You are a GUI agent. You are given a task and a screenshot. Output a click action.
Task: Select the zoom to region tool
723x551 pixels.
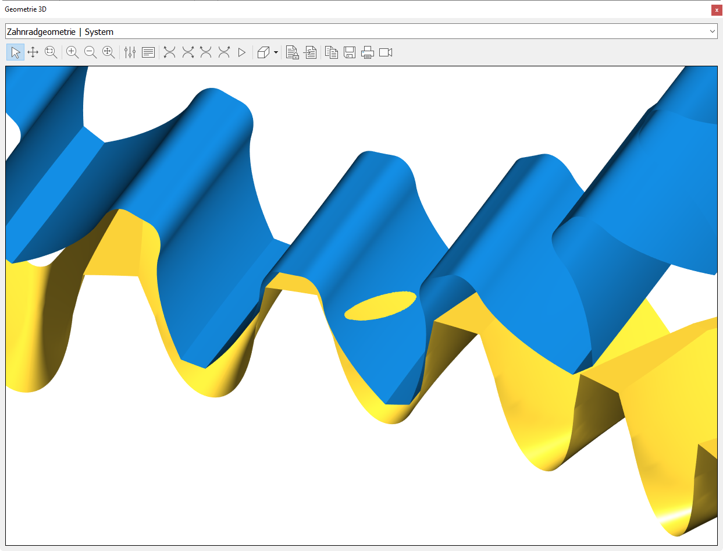tap(51, 52)
